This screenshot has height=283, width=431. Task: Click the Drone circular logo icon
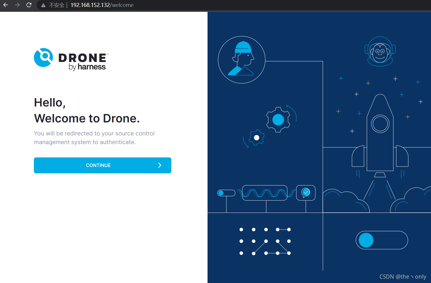pyautogui.click(x=43, y=57)
